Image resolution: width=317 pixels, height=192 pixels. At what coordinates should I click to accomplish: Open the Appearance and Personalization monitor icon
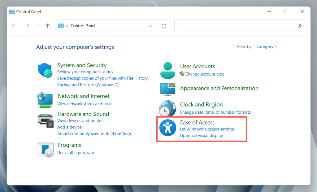pyautogui.click(x=167, y=89)
